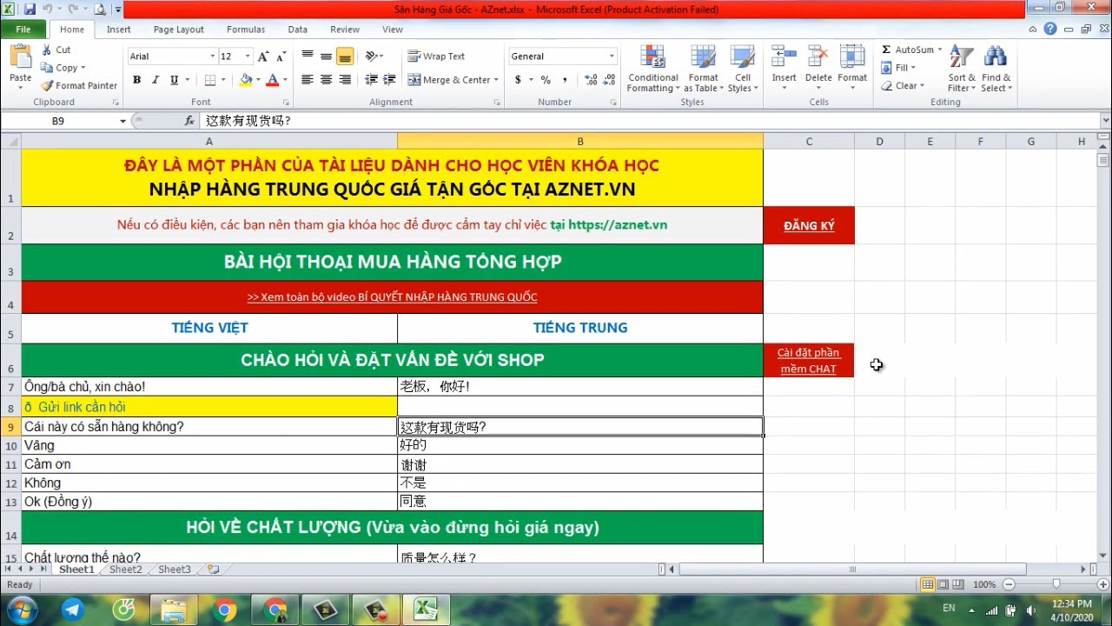Align text left in cell
The height and width of the screenshot is (626, 1112).
tap(308, 80)
